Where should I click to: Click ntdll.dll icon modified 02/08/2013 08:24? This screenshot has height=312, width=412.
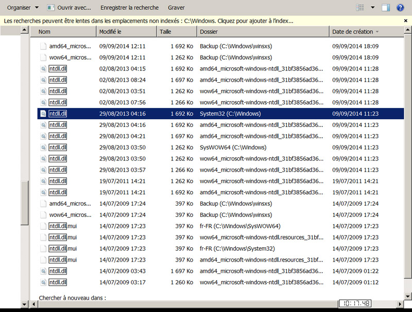point(43,80)
